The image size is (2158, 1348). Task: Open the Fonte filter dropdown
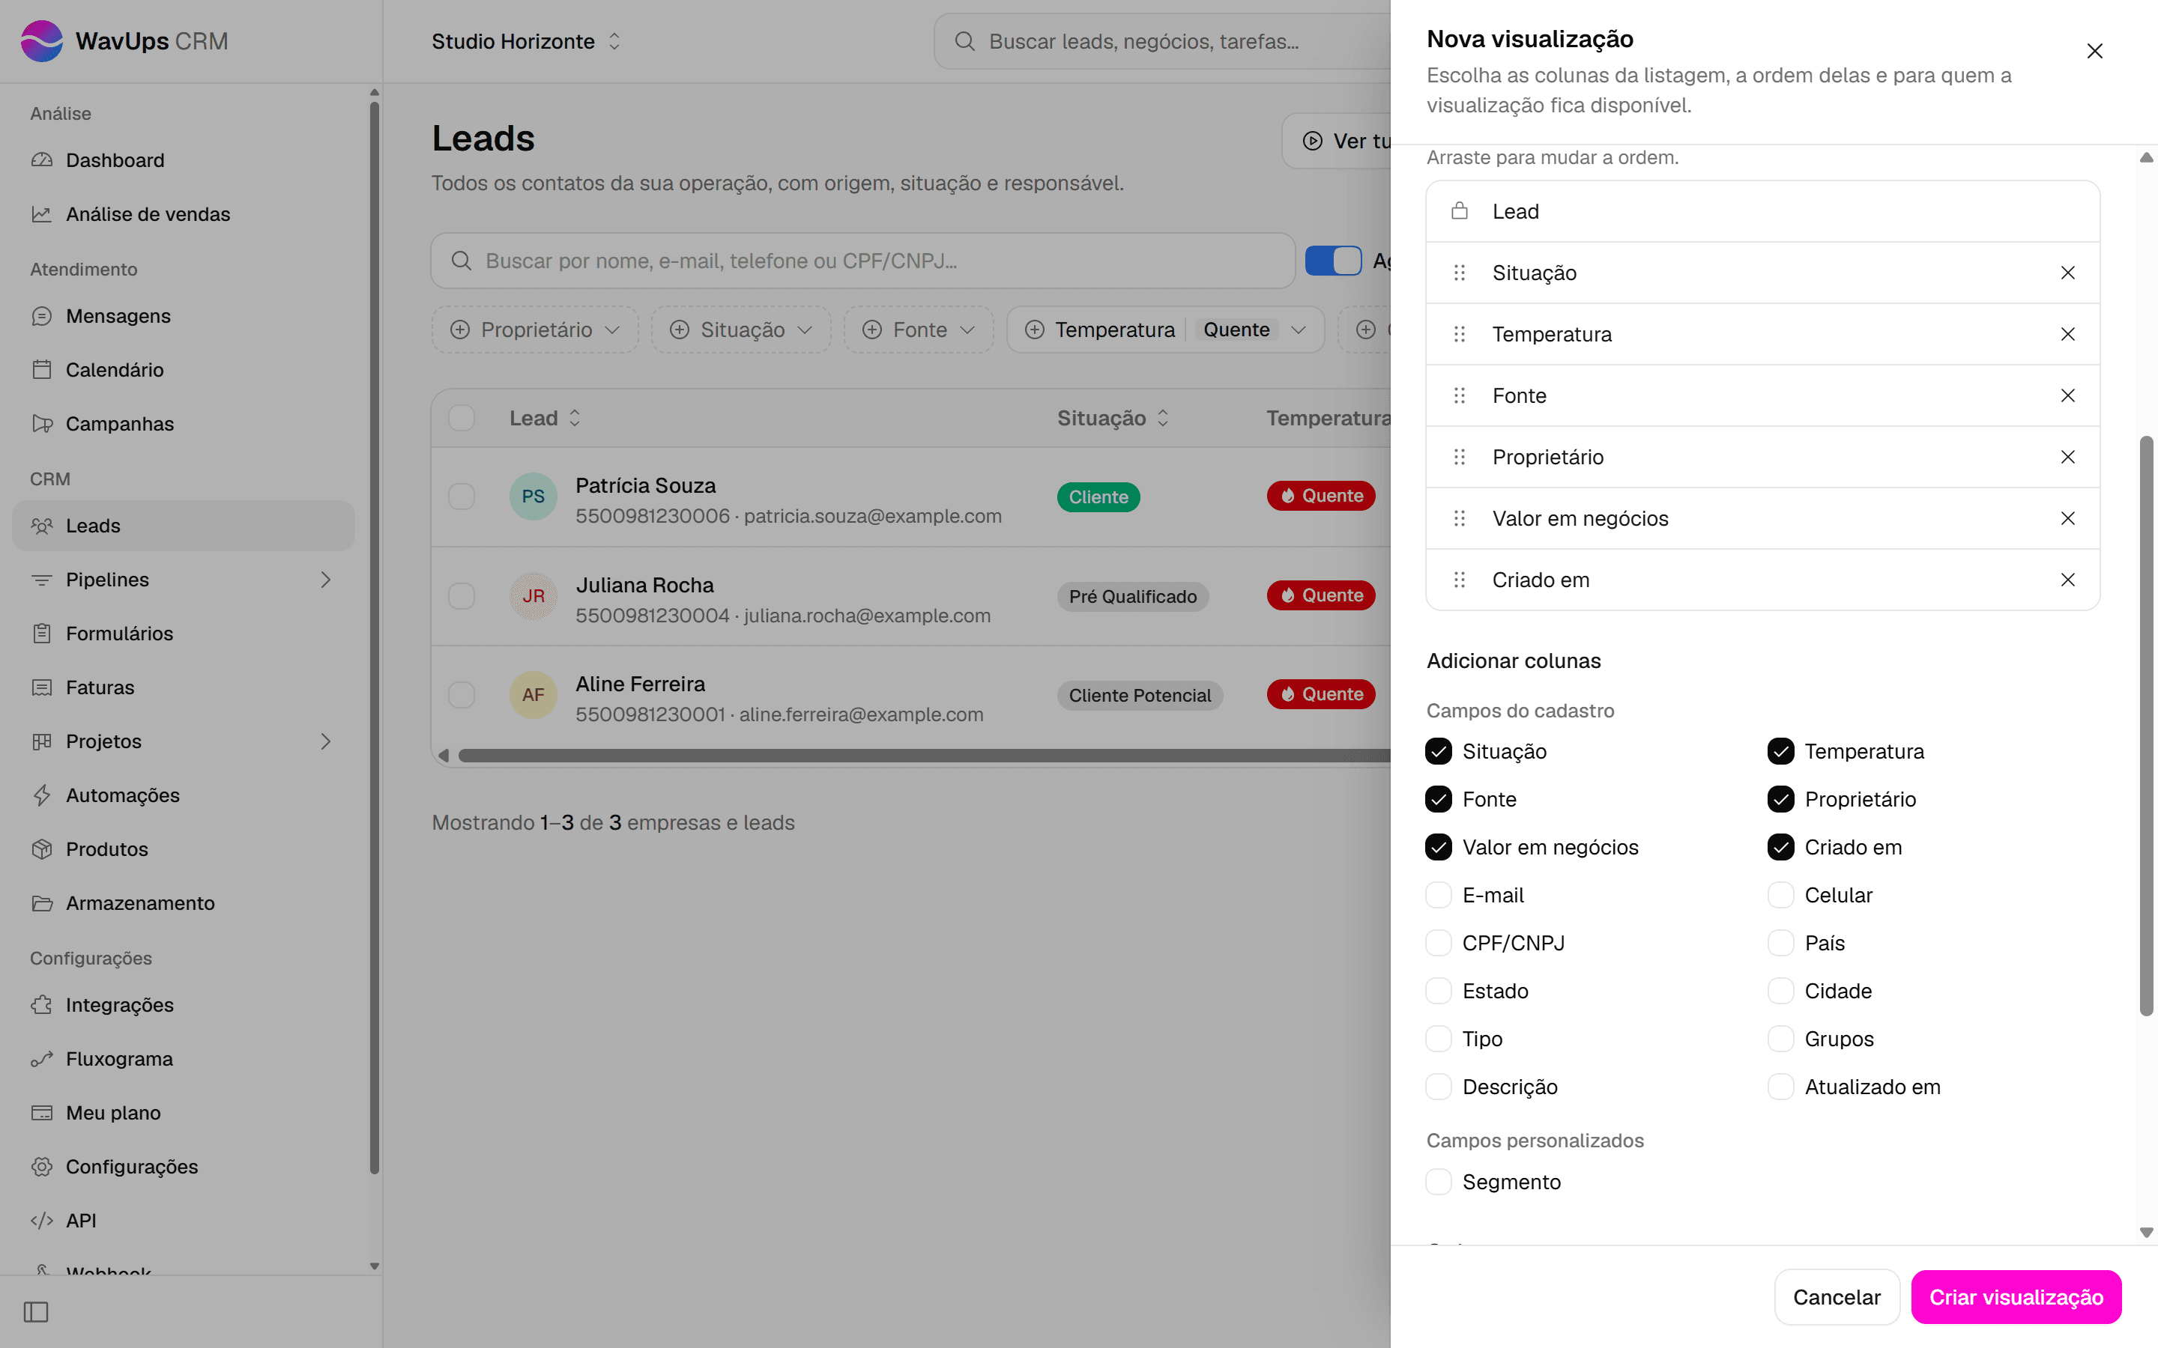tap(919, 330)
